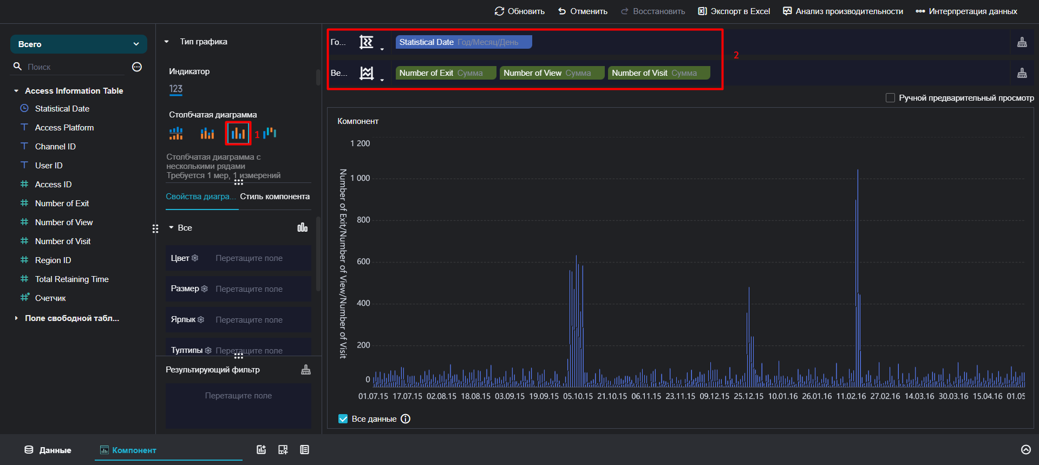Viewport: 1039px width, 465px height.
Task: Open the Всего dropdown
Action: (79, 44)
